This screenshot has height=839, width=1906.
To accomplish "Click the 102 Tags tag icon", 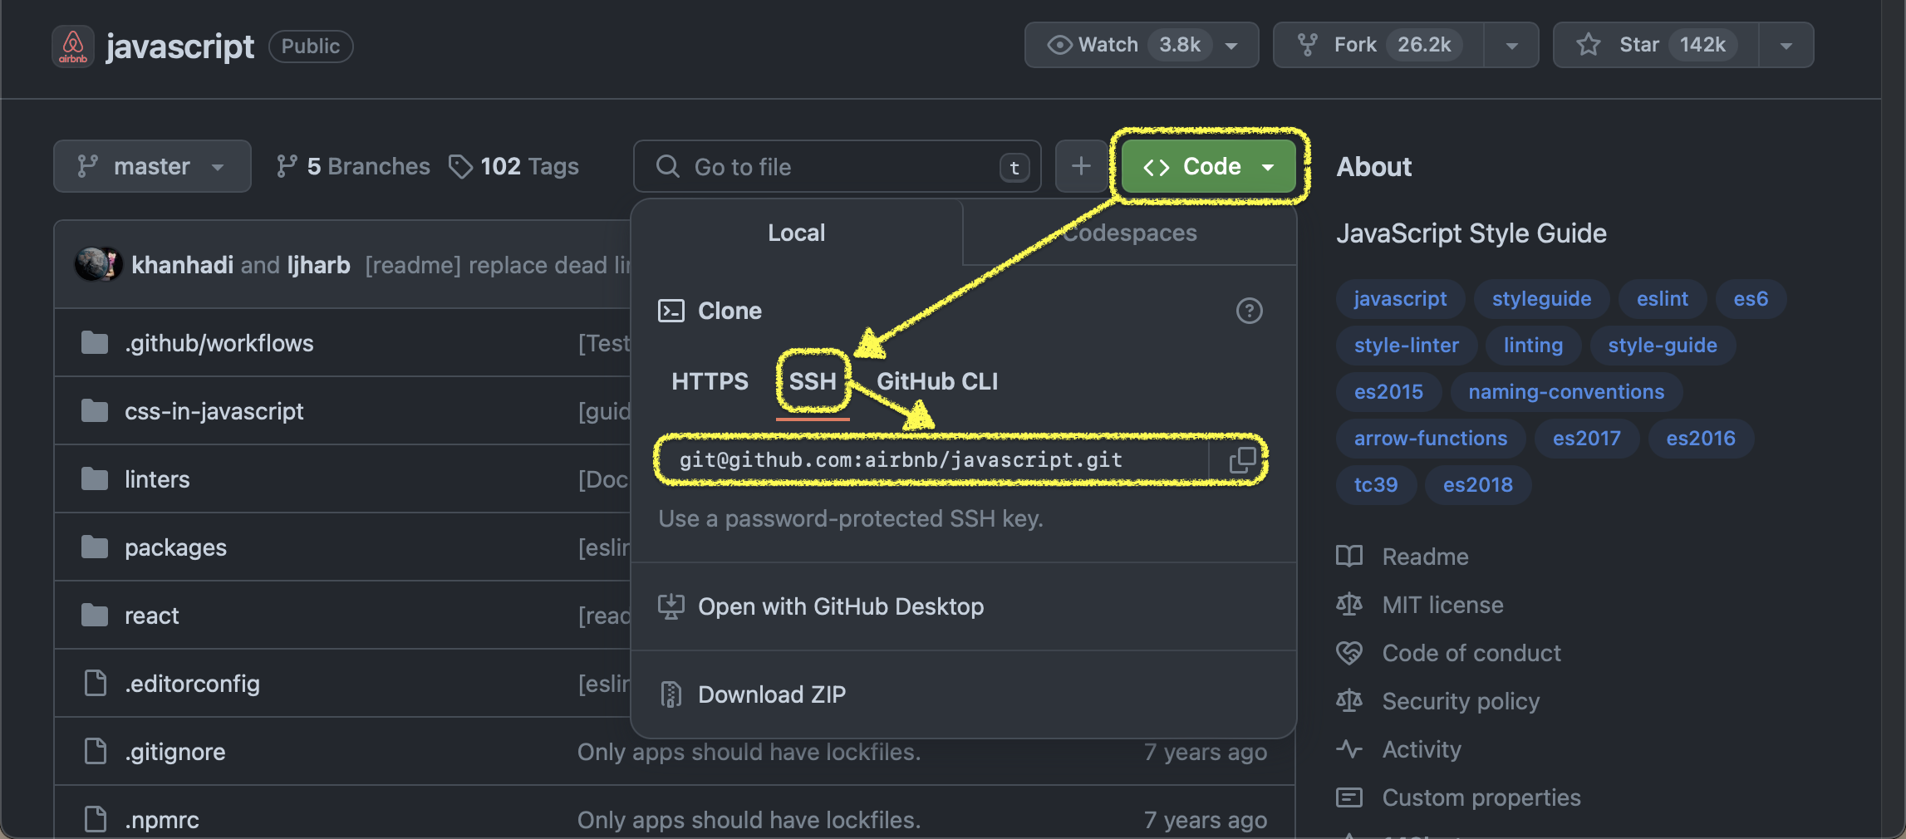I will click(460, 166).
